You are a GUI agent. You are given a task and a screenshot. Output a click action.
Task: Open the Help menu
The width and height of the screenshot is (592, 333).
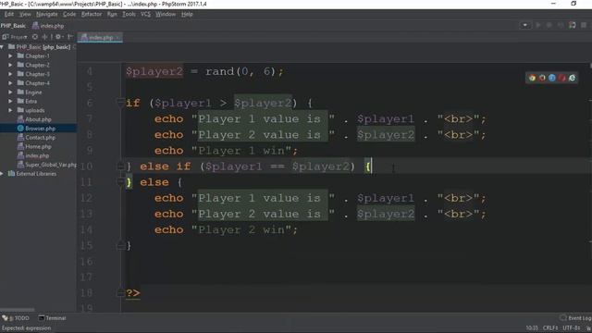[187, 14]
